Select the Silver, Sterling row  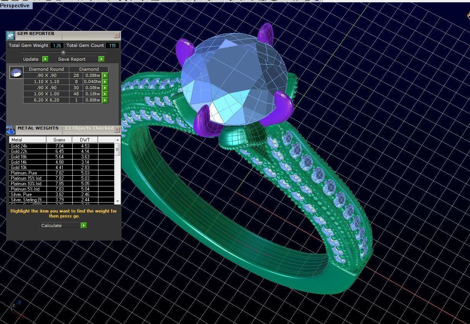coord(62,200)
